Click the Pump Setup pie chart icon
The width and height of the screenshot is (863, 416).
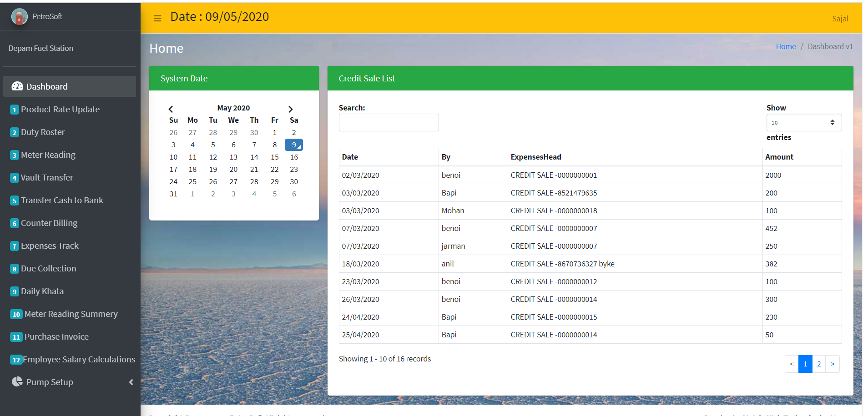(x=17, y=382)
